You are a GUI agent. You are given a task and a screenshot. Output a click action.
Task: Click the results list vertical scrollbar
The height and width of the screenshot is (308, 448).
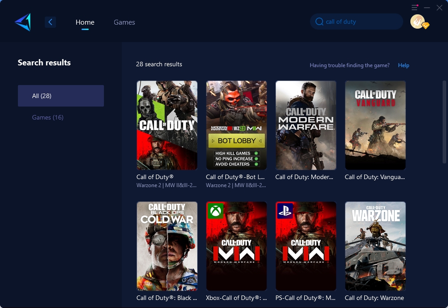[x=444, y=122]
